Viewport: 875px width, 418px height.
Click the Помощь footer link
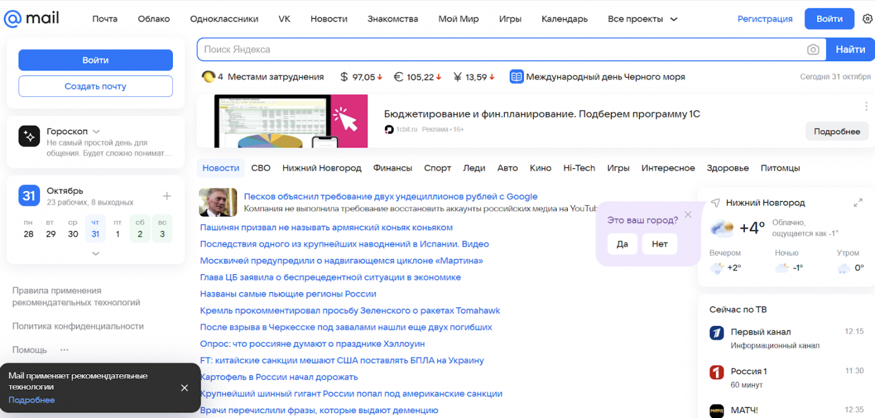click(x=30, y=349)
